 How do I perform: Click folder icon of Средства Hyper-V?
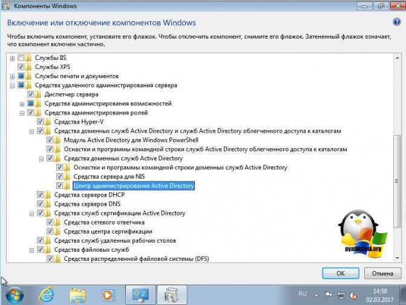tap(48, 122)
